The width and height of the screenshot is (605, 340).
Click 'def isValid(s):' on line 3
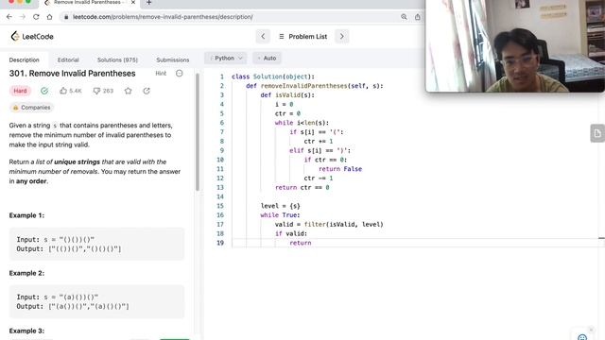click(287, 95)
